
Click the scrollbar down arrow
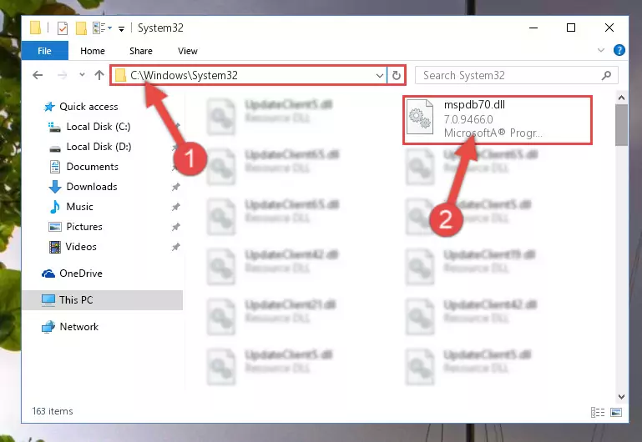(621, 397)
